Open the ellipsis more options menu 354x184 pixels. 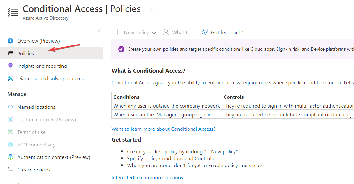pos(153,9)
